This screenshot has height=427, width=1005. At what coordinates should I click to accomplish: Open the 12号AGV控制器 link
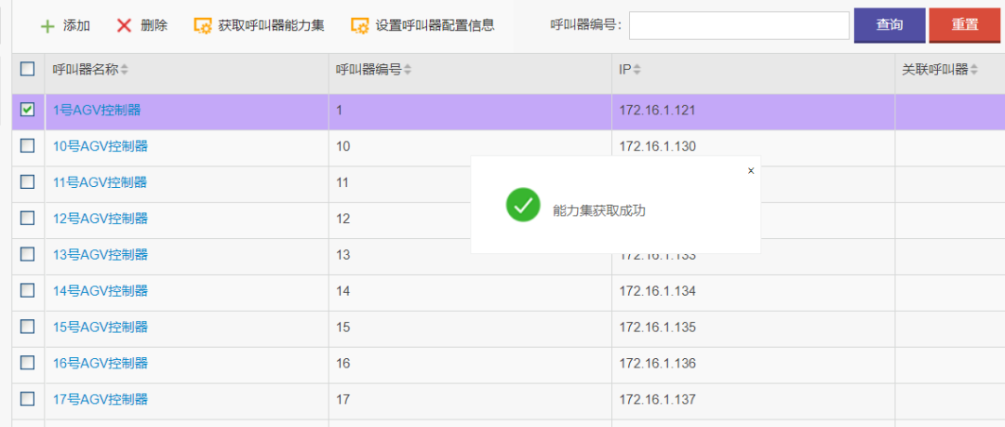pos(100,219)
